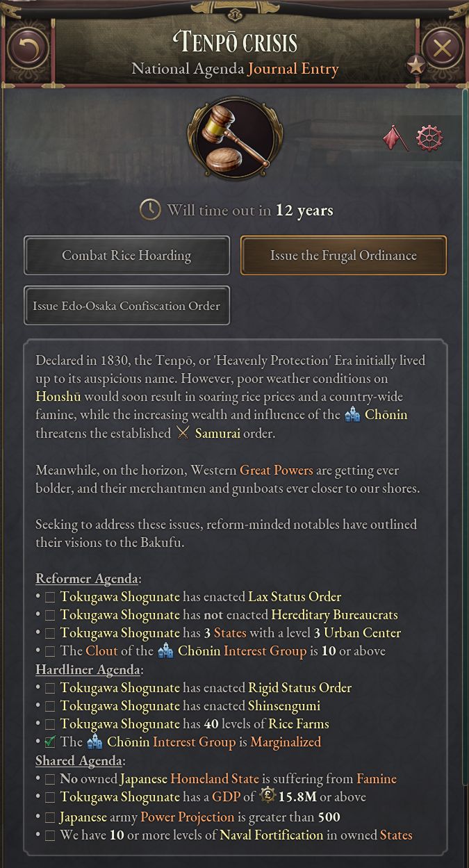Image resolution: width=469 pixels, height=868 pixels.
Task: Open the Great Powers link
Action: 276,470
